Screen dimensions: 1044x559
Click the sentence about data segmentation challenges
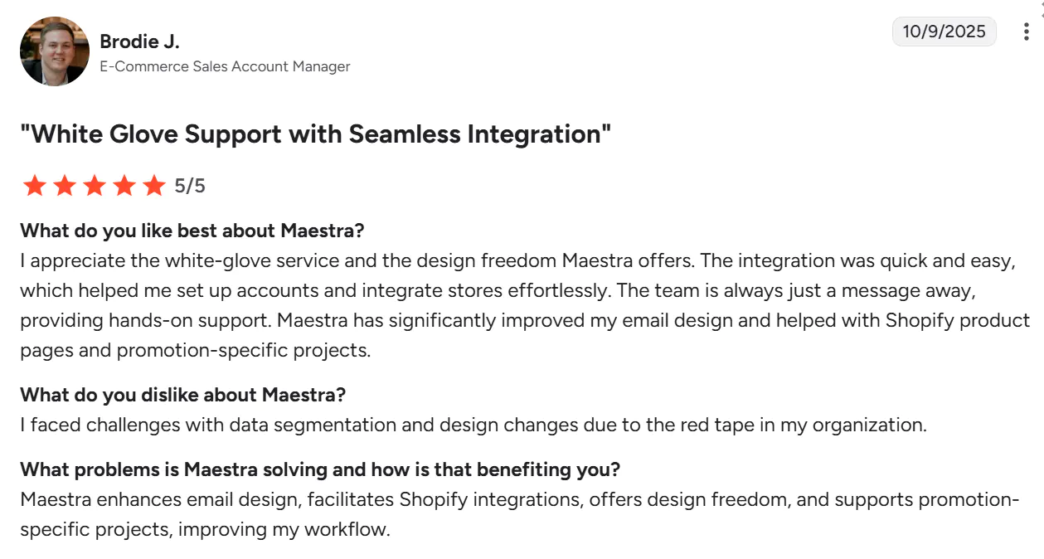click(x=473, y=425)
